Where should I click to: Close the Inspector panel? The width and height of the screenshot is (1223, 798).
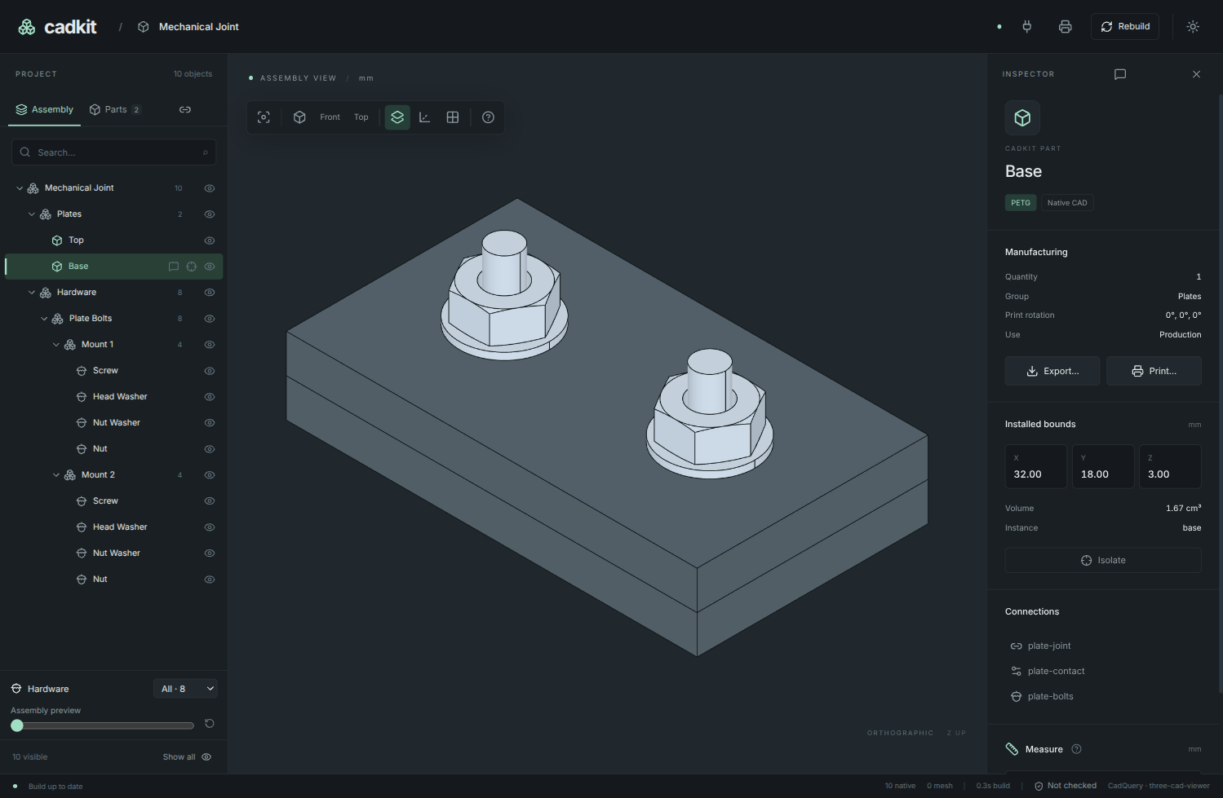click(1196, 74)
